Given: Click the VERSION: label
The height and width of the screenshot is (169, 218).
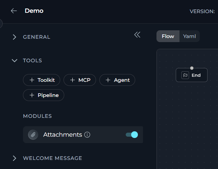Looking at the screenshot, I should [202, 11].
